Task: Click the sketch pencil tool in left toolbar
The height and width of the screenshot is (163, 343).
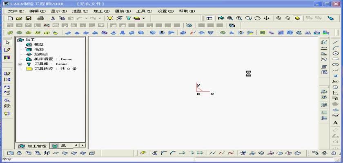Action: [7, 50]
